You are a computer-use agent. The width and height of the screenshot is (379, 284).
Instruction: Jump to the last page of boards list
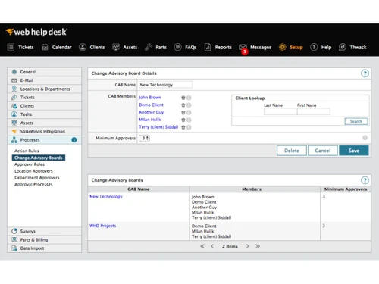(x=258, y=246)
